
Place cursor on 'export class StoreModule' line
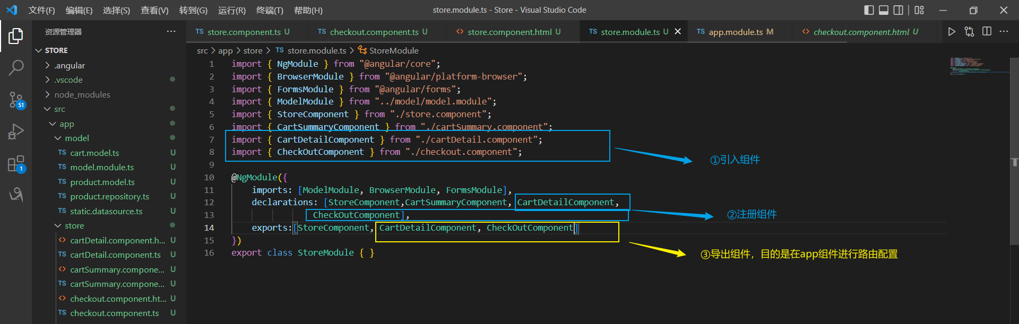click(303, 253)
